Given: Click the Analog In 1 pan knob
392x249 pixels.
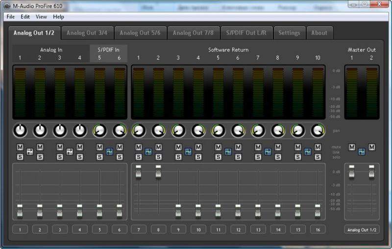Looking at the screenshot, I should coord(20,130).
